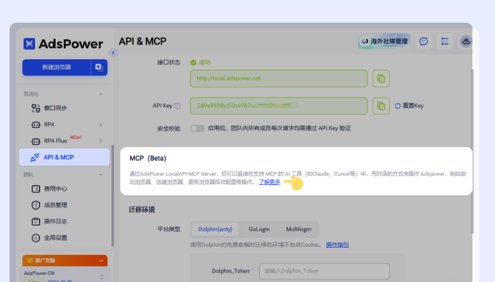Click the MCP (Beta) heading
495x282 pixels.
tap(148, 158)
